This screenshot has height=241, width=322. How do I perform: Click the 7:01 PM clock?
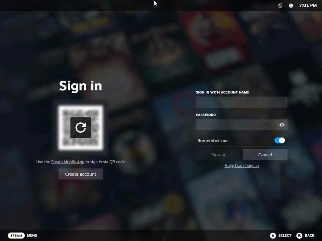point(308,6)
